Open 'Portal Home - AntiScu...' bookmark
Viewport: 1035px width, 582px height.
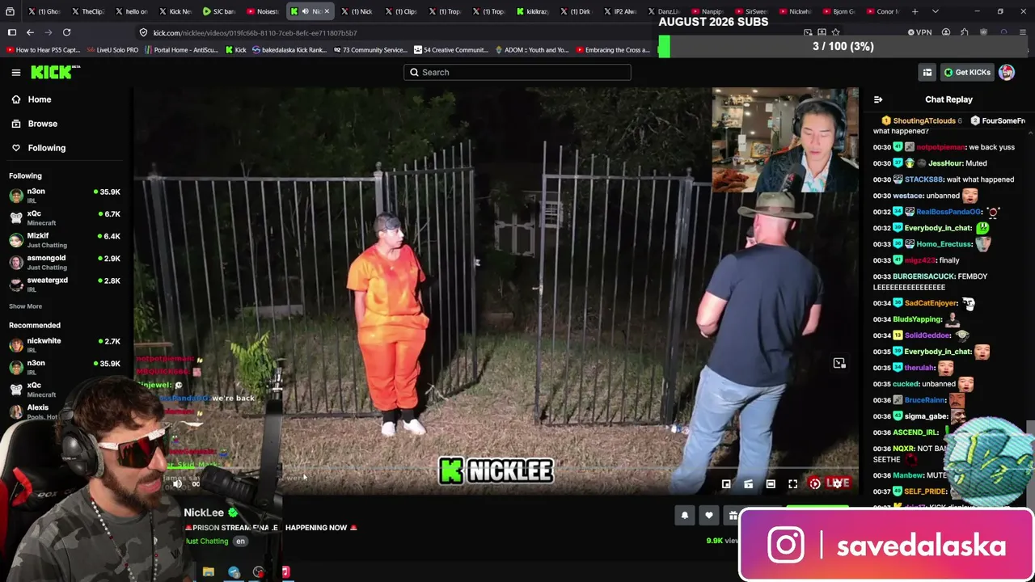click(x=181, y=50)
